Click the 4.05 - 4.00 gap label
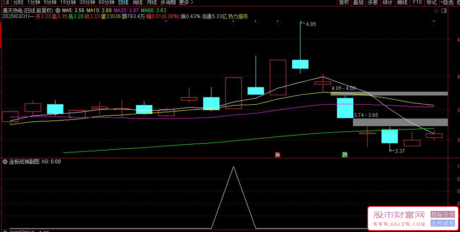Screen dimensions: 460x232 [x=344, y=88]
